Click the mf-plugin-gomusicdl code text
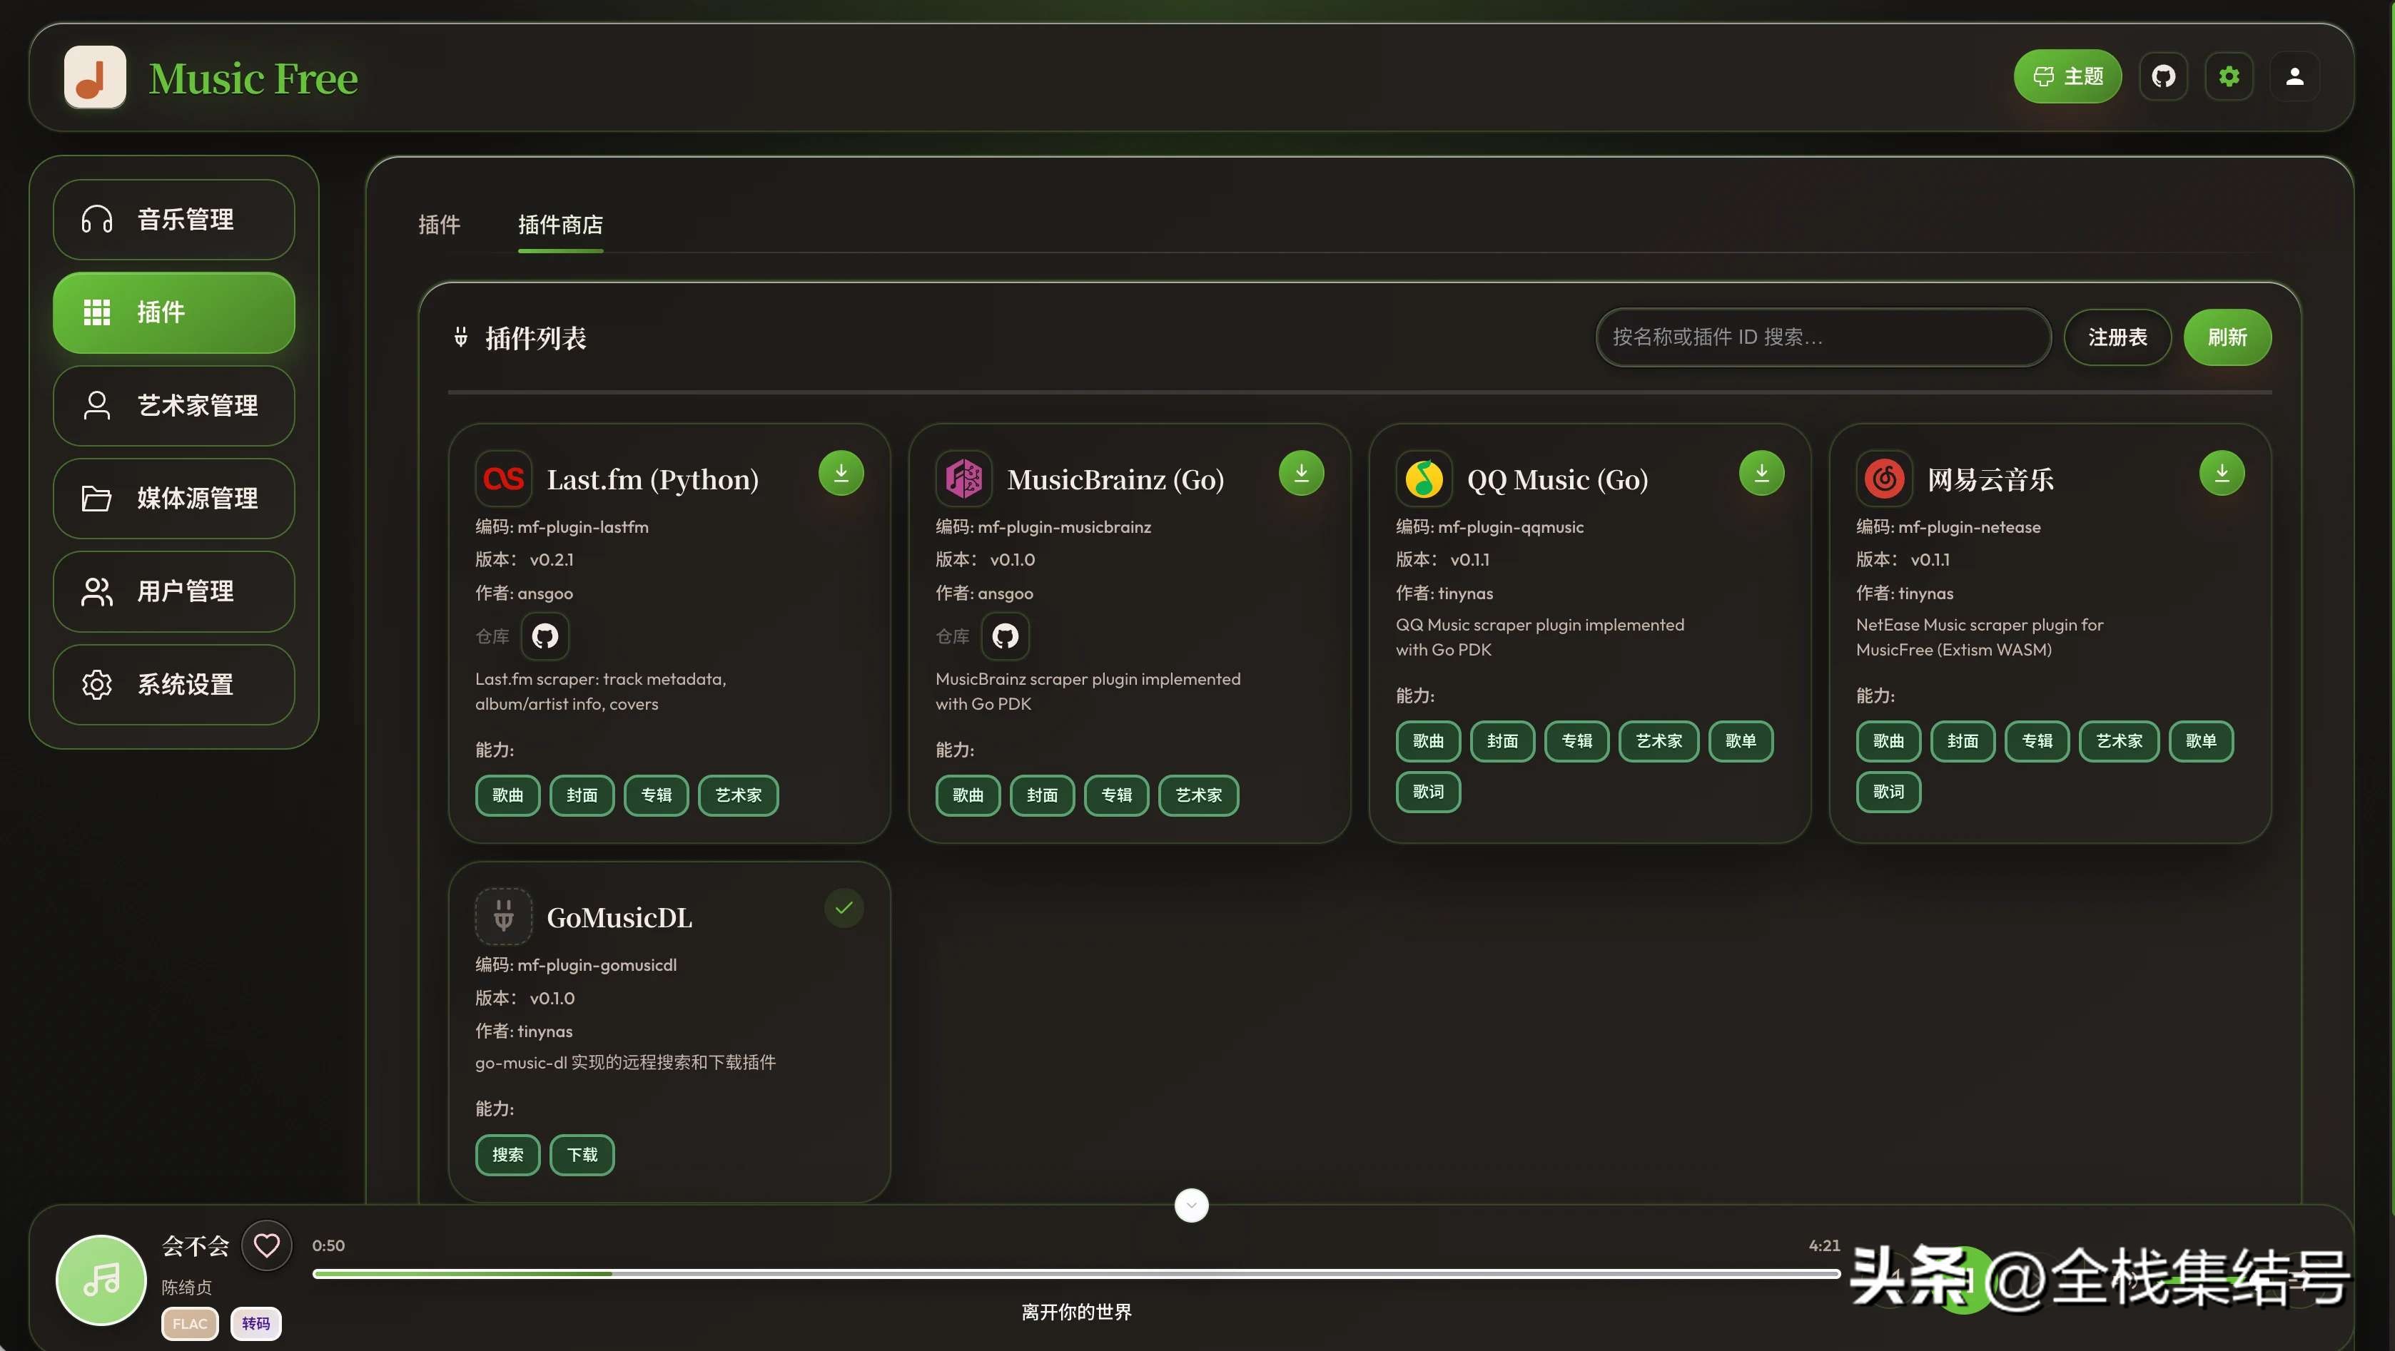This screenshot has height=1351, width=2395. pos(597,964)
